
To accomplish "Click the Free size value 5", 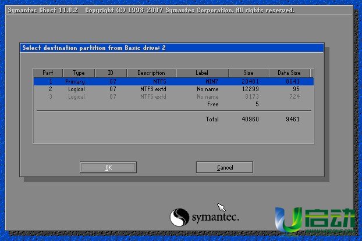I will tap(257, 104).
